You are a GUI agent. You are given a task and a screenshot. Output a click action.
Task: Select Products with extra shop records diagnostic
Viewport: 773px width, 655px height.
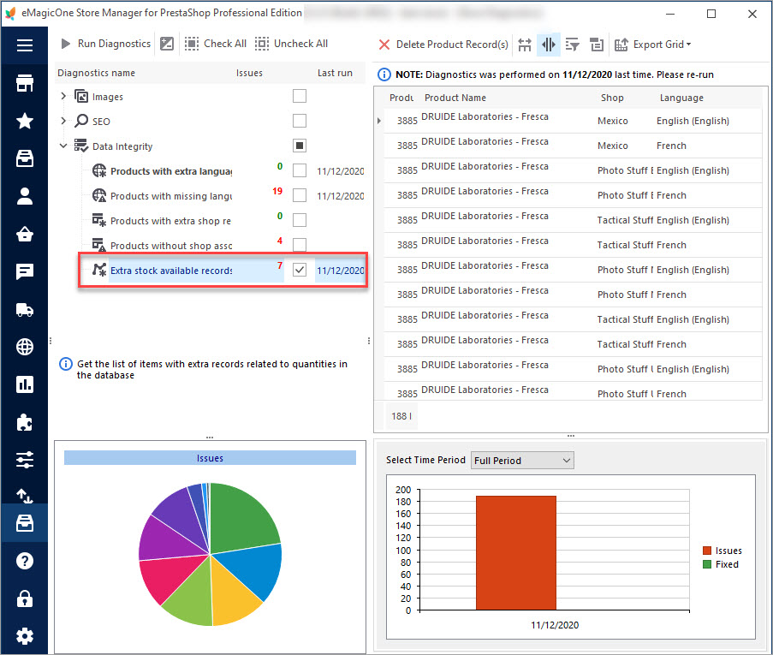tap(170, 221)
